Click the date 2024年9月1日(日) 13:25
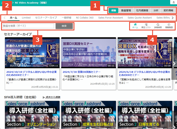The height and width of the screenshot is (129, 177). pos(102,84)
